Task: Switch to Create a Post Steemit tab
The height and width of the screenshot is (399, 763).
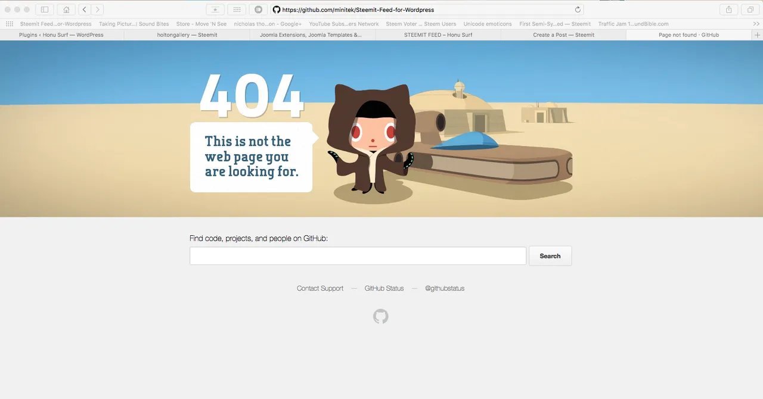Action: [x=563, y=35]
